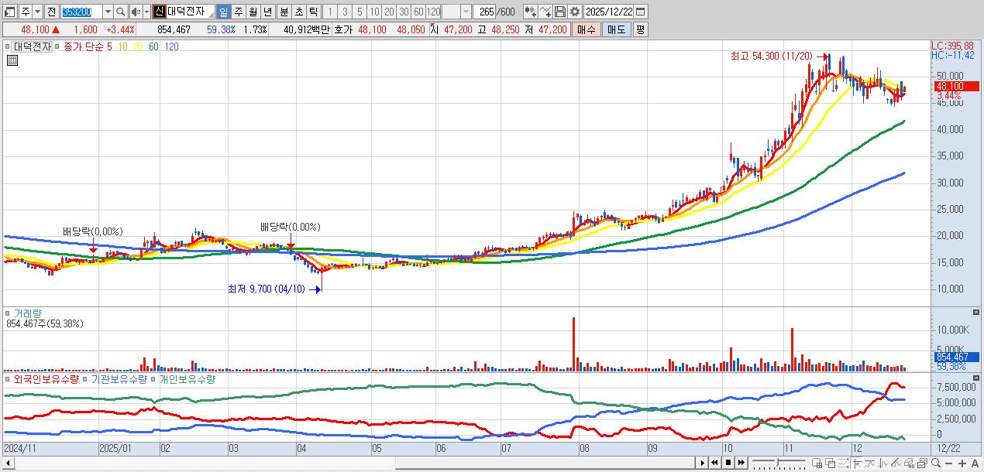Open the dropdown arrow beside speaker icon
Viewport: 984px width, 472px height.
[x=146, y=12]
